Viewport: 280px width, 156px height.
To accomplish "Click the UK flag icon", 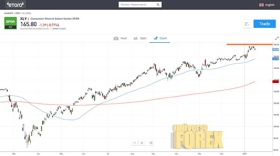I will (261, 5).
